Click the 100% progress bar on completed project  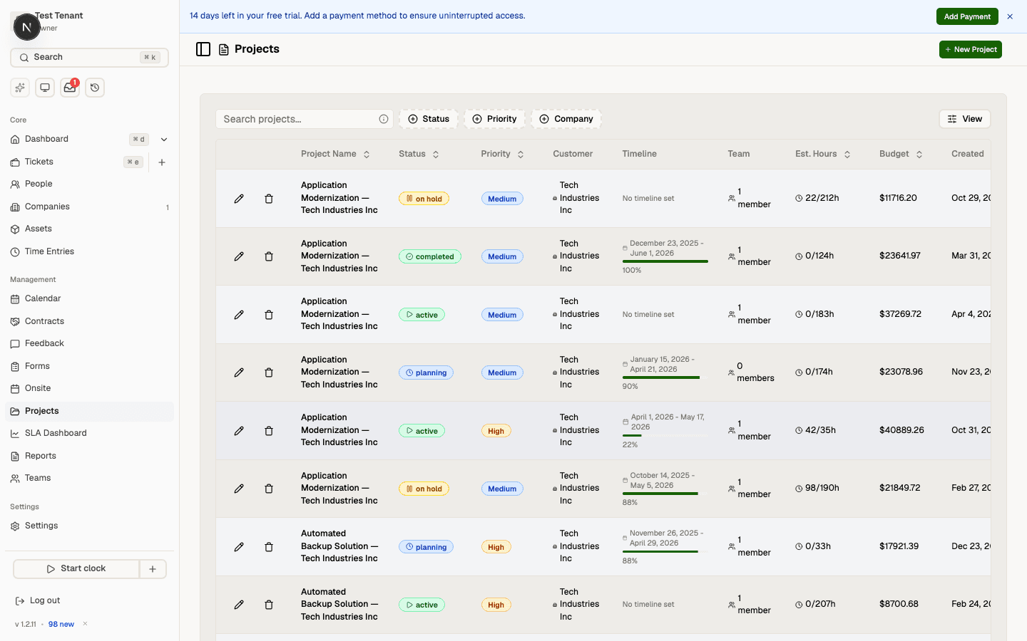point(665,260)
